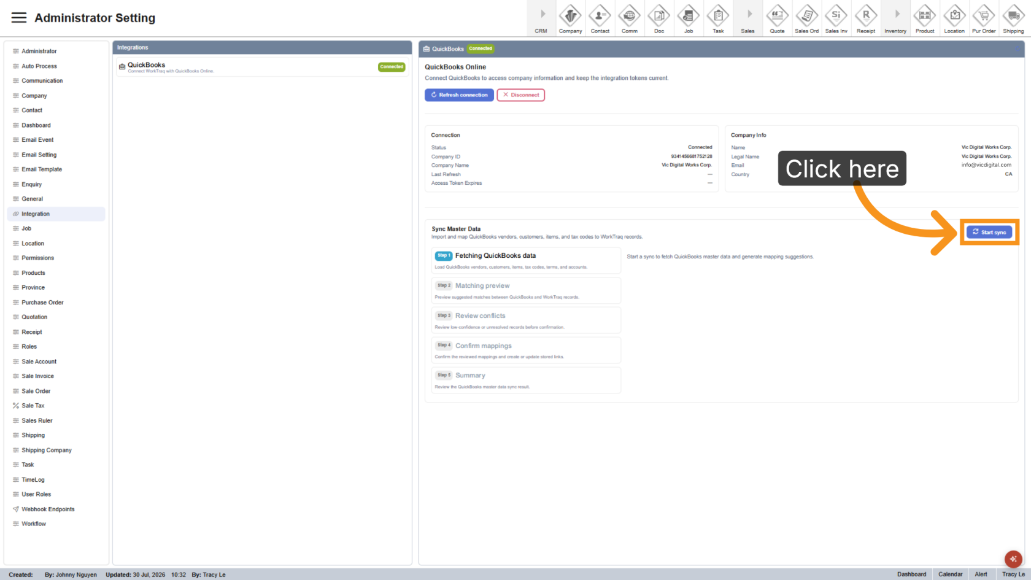Open Calendar in the bottom bar

pyautogui.click(x=950, y=574)
